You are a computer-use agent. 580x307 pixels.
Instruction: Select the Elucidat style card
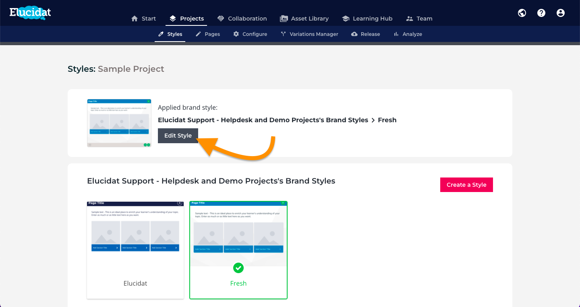(135, 250)
